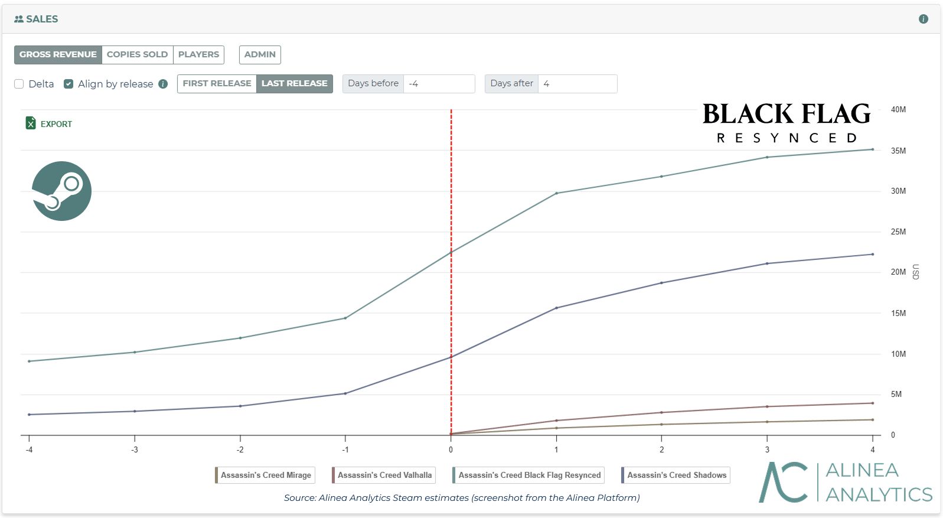Image resolution: width=943 pixels, height=518 pixels.
Task: Click Black Flag Resynced point at day 4
Action: [873, 149]
